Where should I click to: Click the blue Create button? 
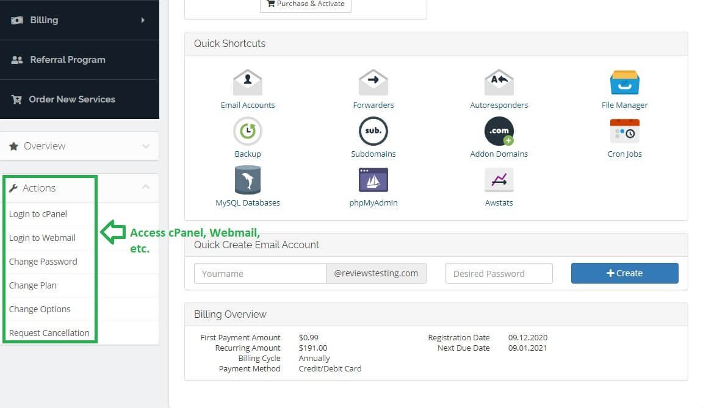(624, 273)
